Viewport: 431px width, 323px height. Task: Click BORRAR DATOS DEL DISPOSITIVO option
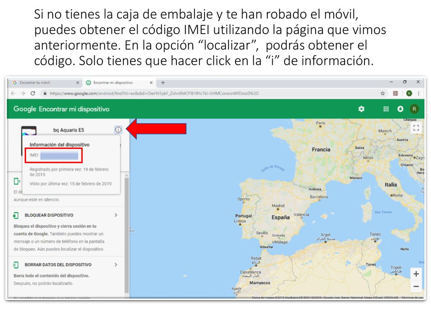[58, 265]
